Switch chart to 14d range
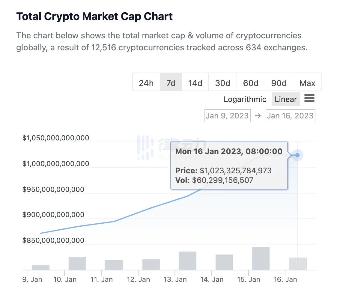Viewport: 343px width, 295px height. coord(195,83)
